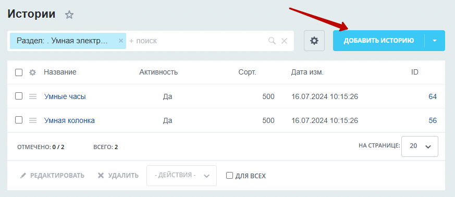Open the Действия dropdown

(x=182, y=176)
